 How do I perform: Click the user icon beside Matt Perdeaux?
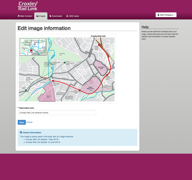click(158, 15)
